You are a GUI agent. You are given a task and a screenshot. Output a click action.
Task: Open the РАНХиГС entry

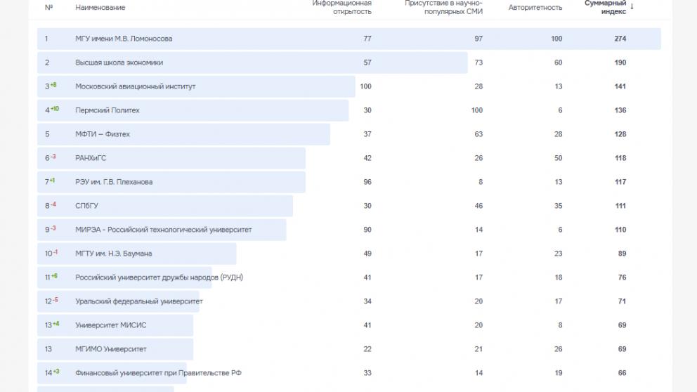point(91,158)
